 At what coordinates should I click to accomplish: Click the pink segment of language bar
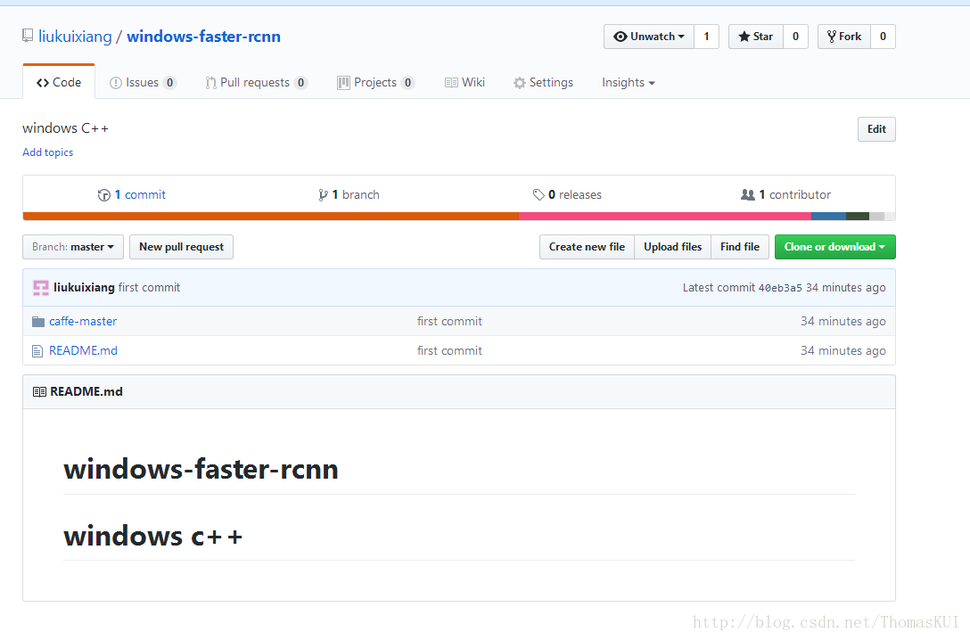pos(665,217)
